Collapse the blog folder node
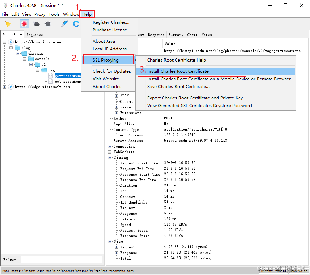Screen dimensions: 310x275 pos(11,48)
